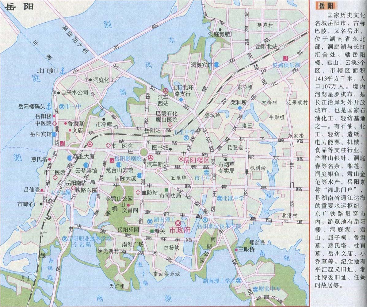The image size is (367, 307).
Task: Click the 金鹗山公园 park label
Action: [x=119, y=198]
